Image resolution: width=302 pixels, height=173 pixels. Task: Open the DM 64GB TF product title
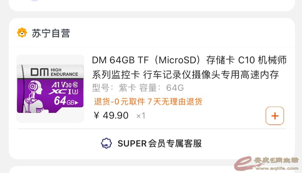(189, 60)
